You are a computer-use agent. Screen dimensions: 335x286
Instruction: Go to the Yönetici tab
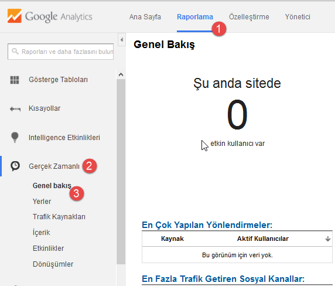point(298,16)
